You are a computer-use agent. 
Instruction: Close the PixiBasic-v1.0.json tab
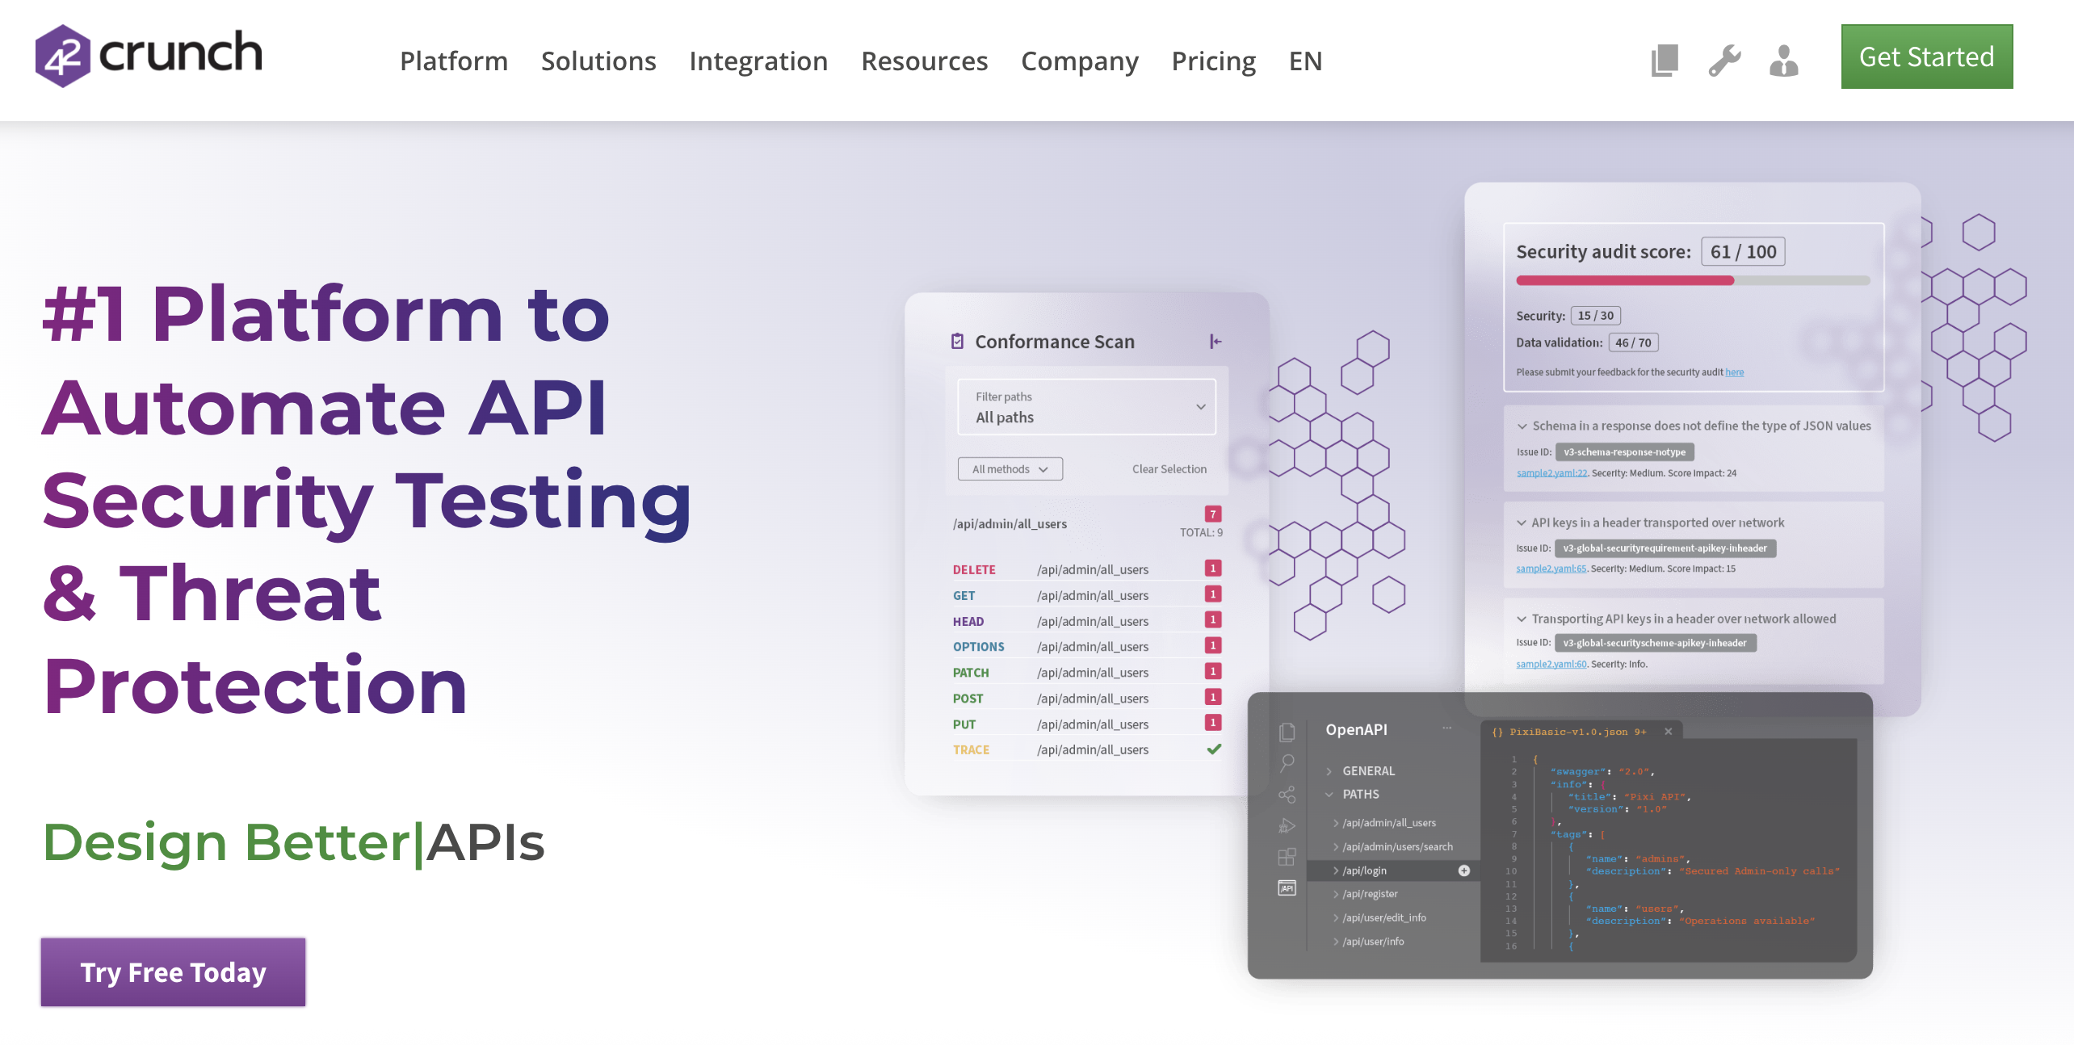tap(1669, 732)
